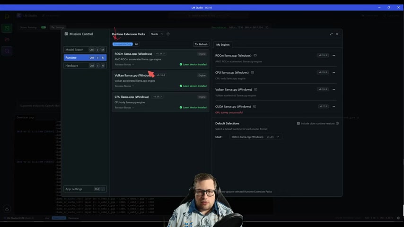This screenshot has height=227, width=404.
Task: Click the CPU llama.cpp extension pack card title
Action: 132,97
